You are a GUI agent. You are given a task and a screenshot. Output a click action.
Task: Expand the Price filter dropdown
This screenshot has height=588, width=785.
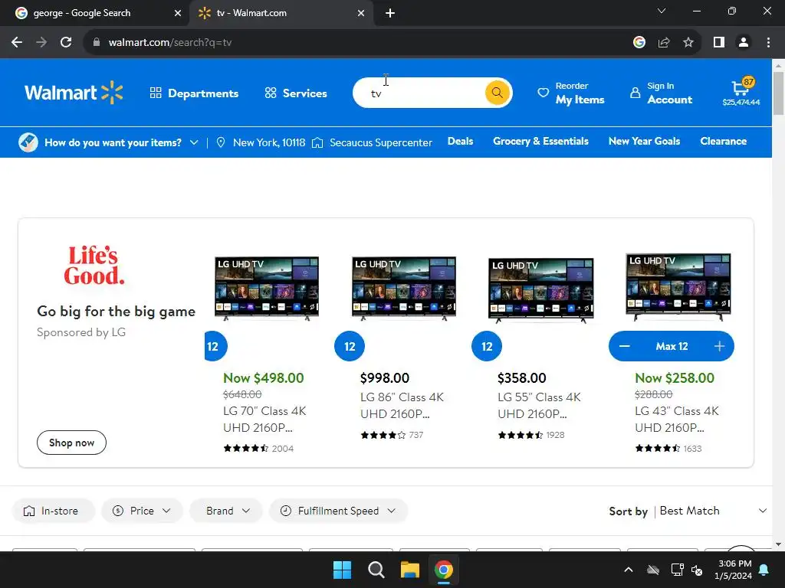coord(142,511)
